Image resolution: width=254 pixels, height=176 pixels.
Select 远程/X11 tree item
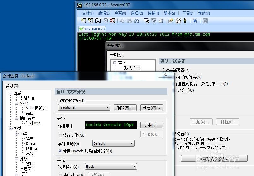(x=33, y=123)
